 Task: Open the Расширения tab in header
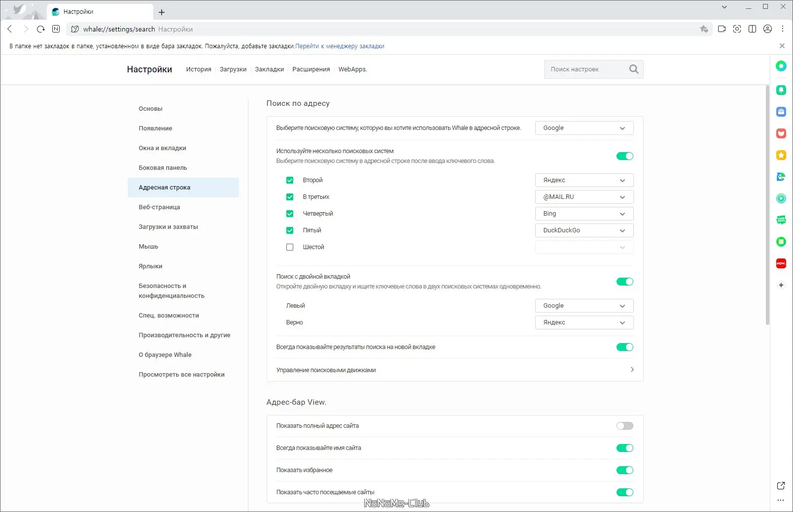coord(311,69)
